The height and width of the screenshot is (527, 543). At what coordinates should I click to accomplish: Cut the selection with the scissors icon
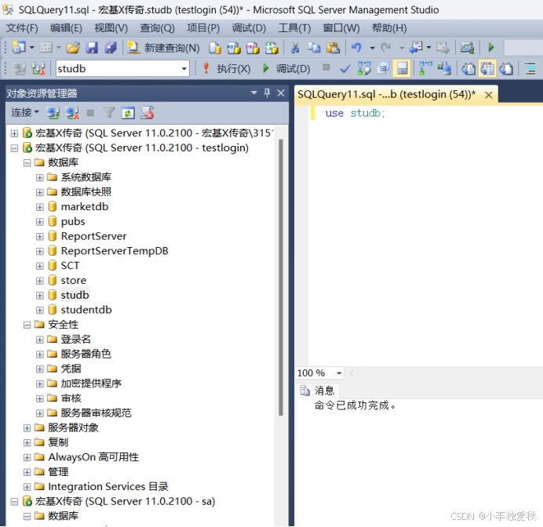[x=295, y=48]
